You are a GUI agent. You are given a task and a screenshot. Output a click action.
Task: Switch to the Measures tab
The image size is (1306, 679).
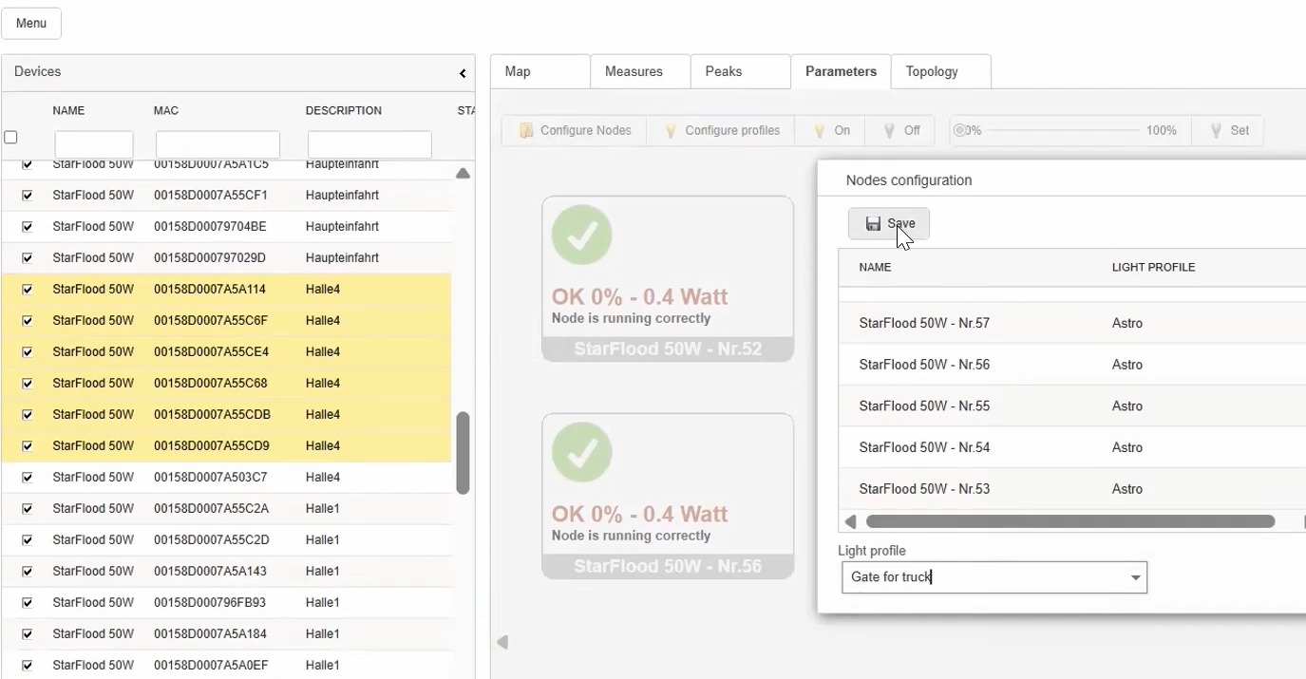tap(641, 71)
